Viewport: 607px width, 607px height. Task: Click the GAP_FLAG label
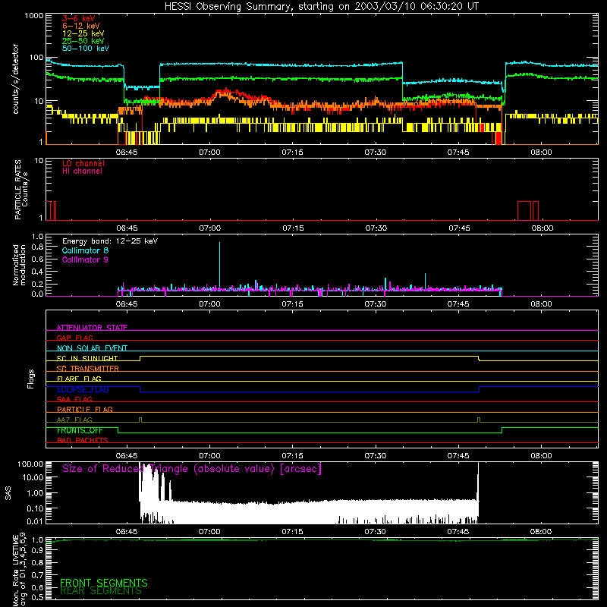pos(74,338)
